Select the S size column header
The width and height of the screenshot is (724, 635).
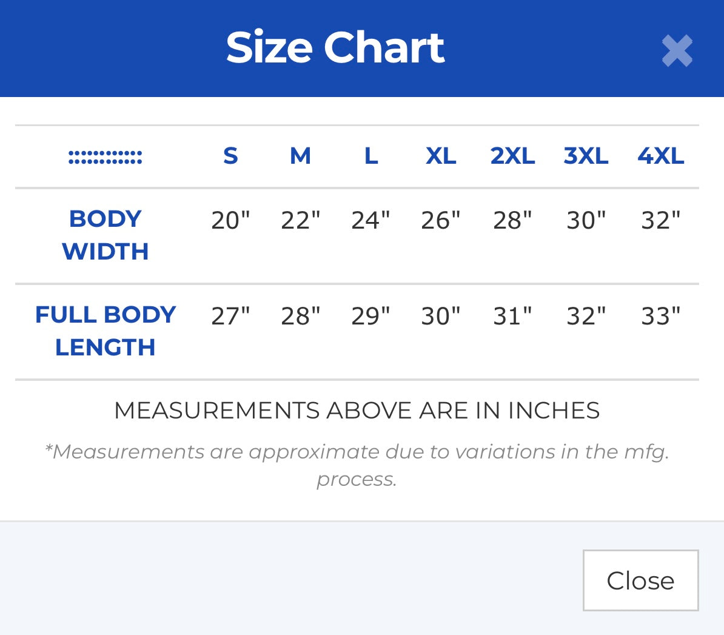(x=230, y=156)
